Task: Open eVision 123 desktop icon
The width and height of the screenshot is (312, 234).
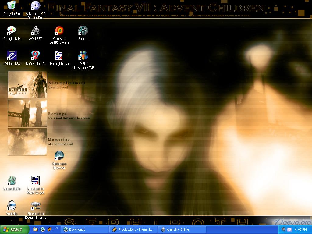Action: [12, 55]
